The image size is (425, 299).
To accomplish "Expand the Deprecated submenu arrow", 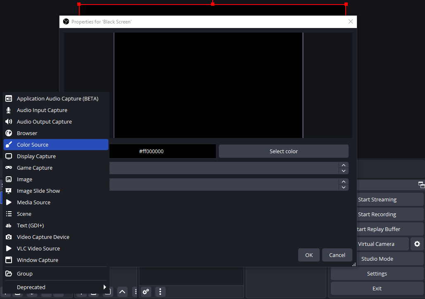I will coord(104,287).
